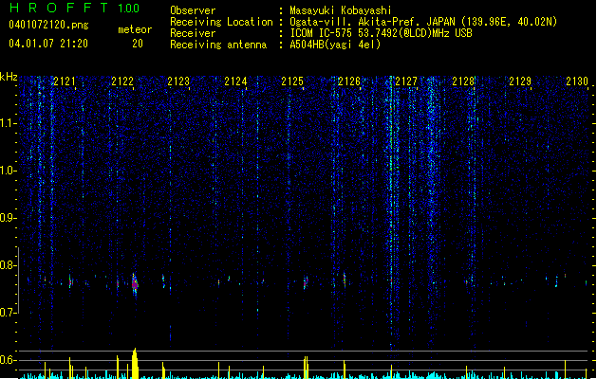
Task: Click the Receiving antenna label
Action: click(x=218, y=45)
